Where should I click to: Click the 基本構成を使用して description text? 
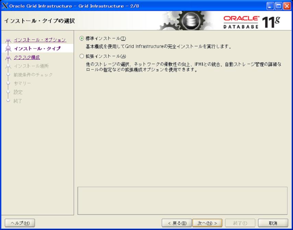coord(159,46)
